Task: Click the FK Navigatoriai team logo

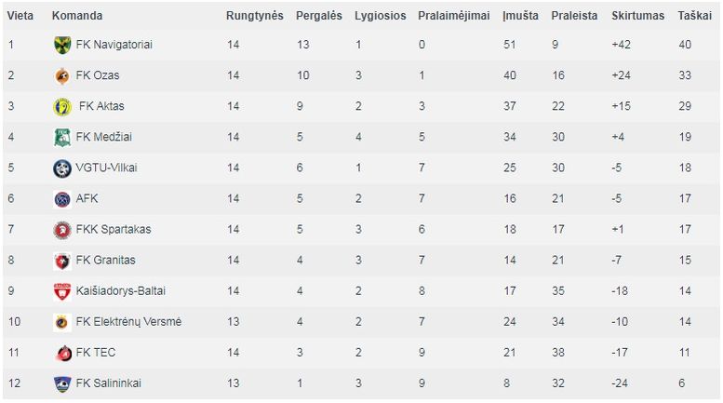Action: 62,46
